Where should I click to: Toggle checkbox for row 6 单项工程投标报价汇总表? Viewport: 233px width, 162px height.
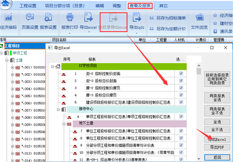(x=181, y=117)
